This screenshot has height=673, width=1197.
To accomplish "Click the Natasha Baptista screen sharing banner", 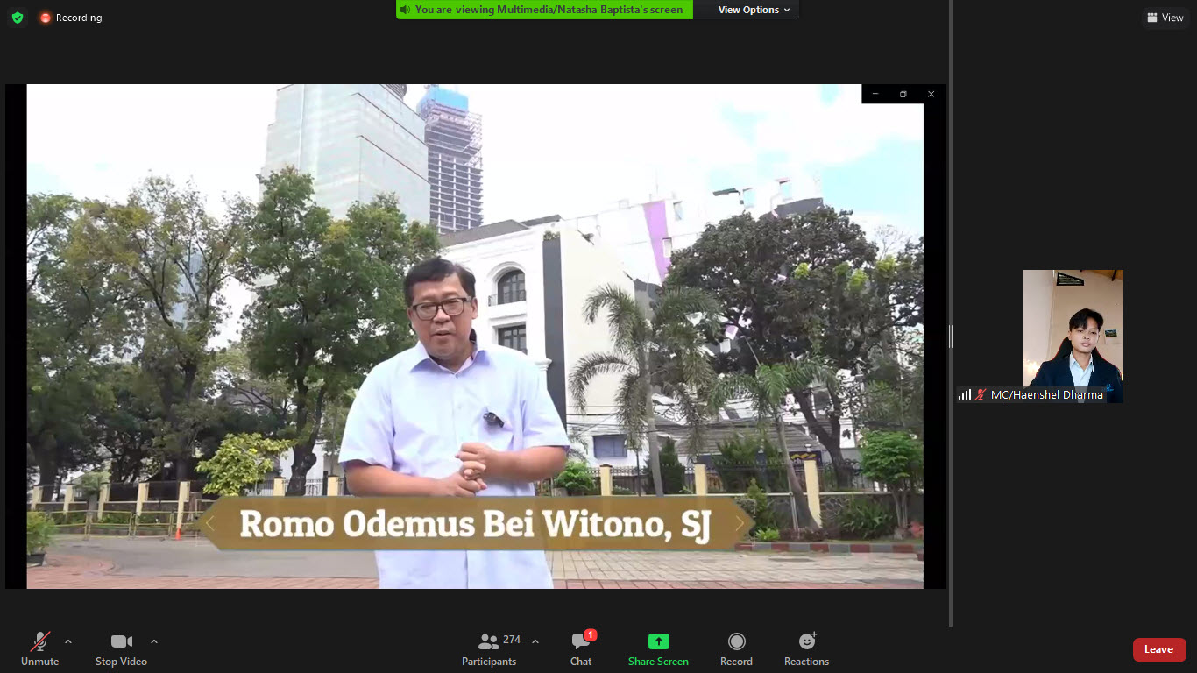I will tap(543, 10).
